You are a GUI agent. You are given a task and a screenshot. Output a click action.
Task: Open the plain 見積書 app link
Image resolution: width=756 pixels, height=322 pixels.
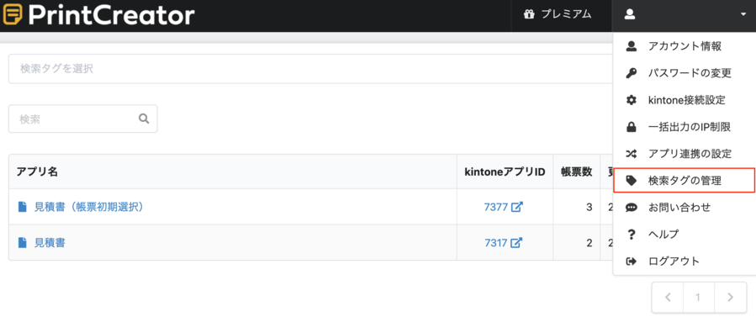50,242
